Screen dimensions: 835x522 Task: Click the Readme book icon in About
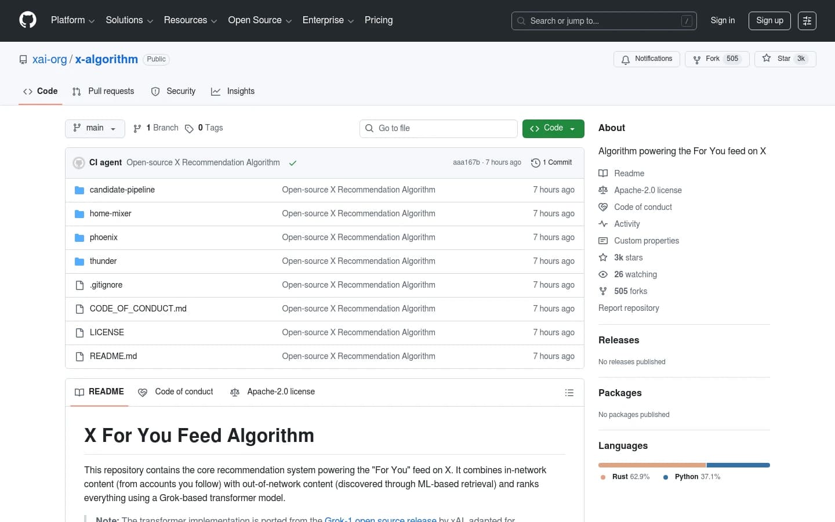click(603, 173)
